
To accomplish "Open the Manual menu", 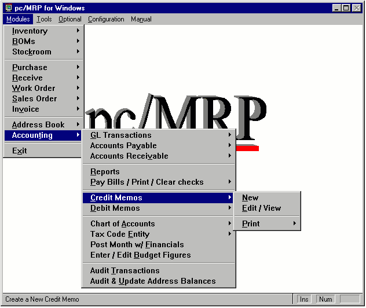I will pyautogui.click(x=141, y=19).
